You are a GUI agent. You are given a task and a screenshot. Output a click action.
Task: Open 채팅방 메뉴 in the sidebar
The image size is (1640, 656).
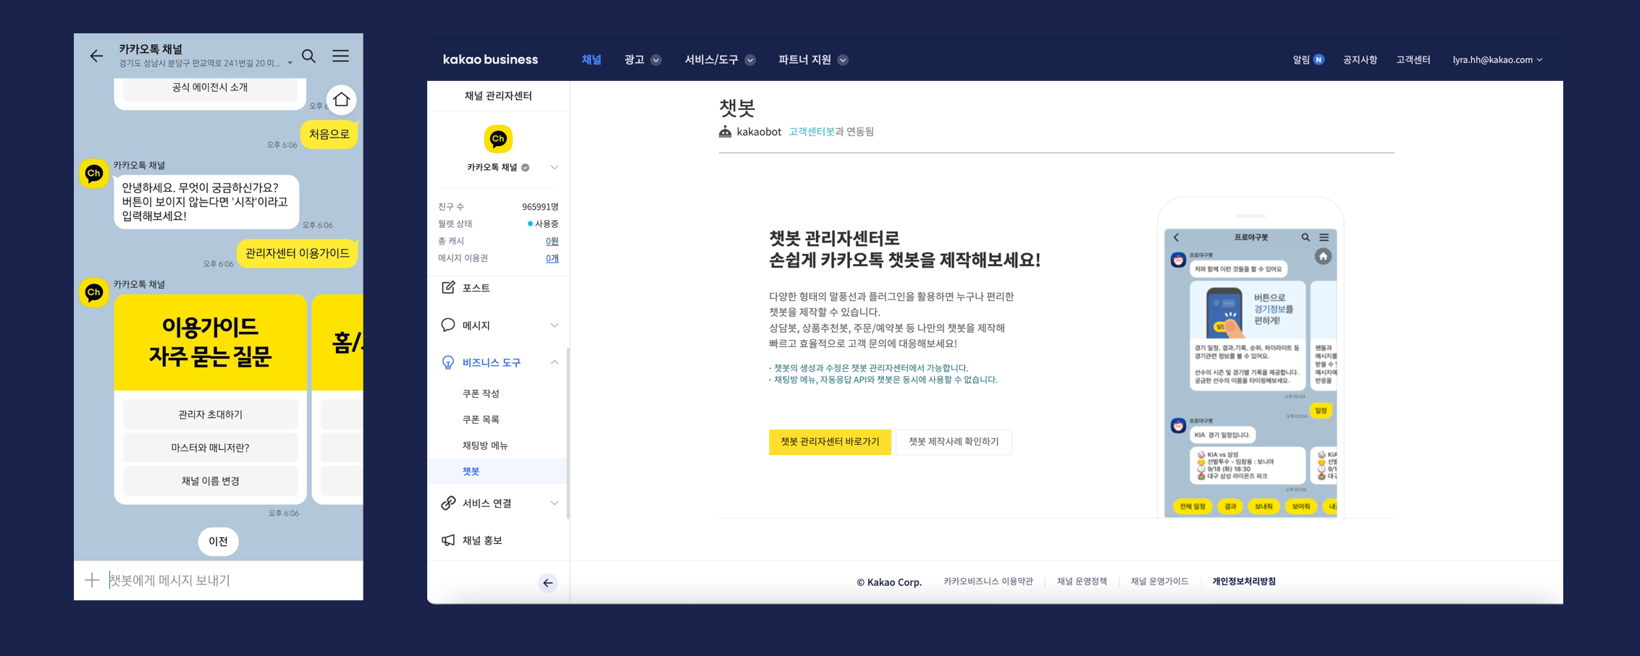click(484, 446)
